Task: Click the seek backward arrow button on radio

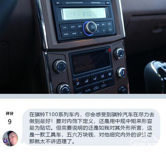Action: (x=81, y=32)
